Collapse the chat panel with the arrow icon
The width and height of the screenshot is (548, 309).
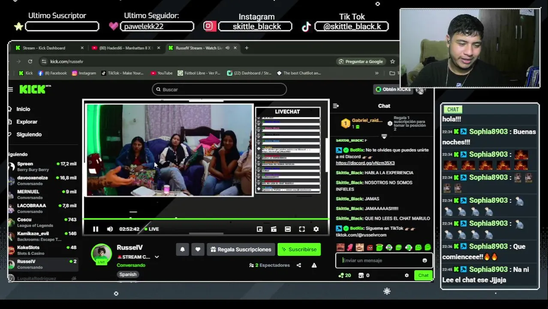(x=336, y=106)
